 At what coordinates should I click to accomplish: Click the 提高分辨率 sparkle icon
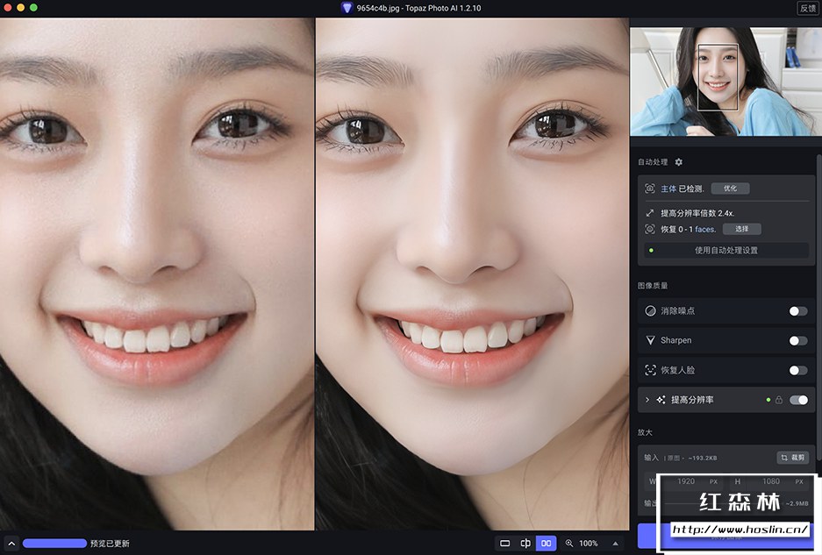(x=661, y=400)
